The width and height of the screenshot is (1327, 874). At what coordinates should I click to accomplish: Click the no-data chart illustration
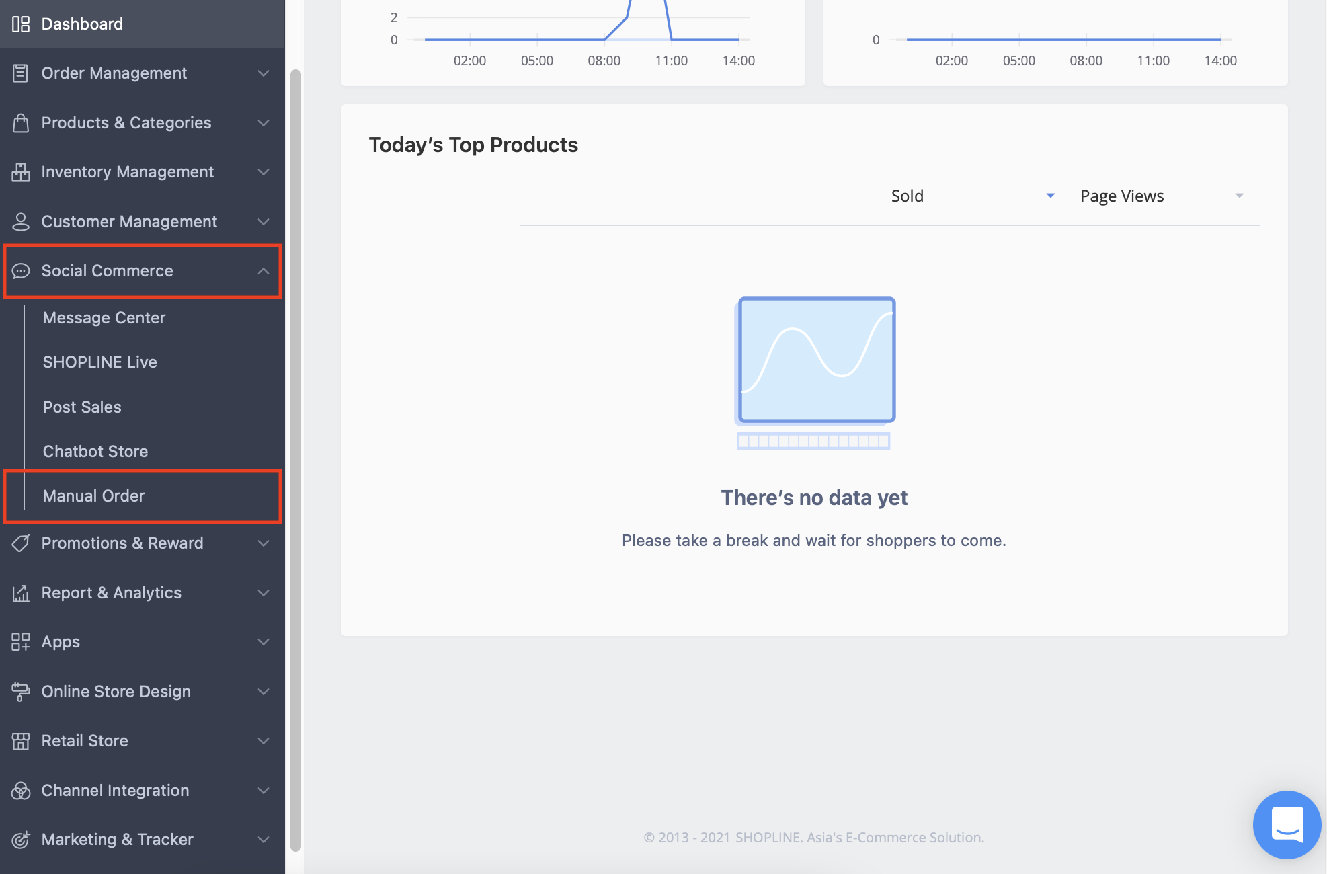(x=814, y=373)
